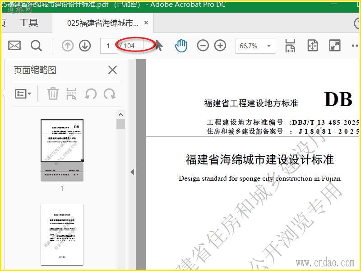Screen dimensions: 361x271
Task: Click the page insert break icon in thumbnails panel
Action: [x=71, y=93]
